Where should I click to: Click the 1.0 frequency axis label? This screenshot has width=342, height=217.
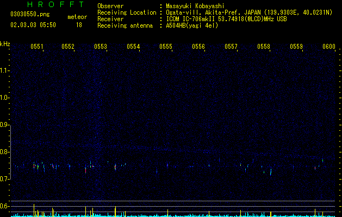pyautogui.click(x=5, y=98)
